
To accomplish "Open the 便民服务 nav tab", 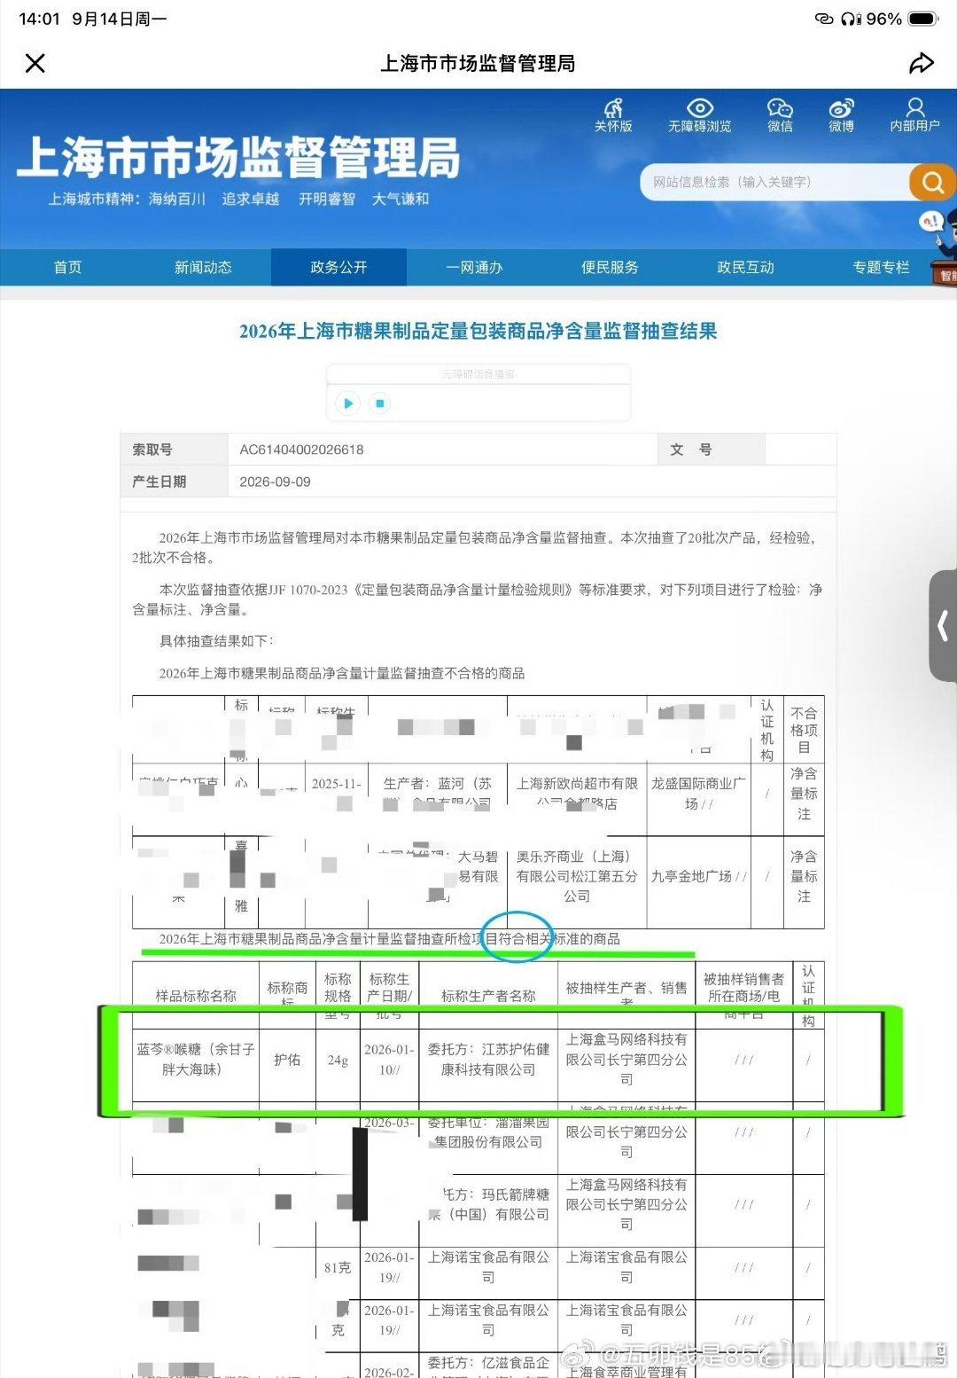I will coord(610,267).
